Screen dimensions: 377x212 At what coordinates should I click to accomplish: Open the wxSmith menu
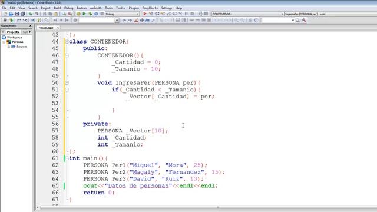coord(95,8)
